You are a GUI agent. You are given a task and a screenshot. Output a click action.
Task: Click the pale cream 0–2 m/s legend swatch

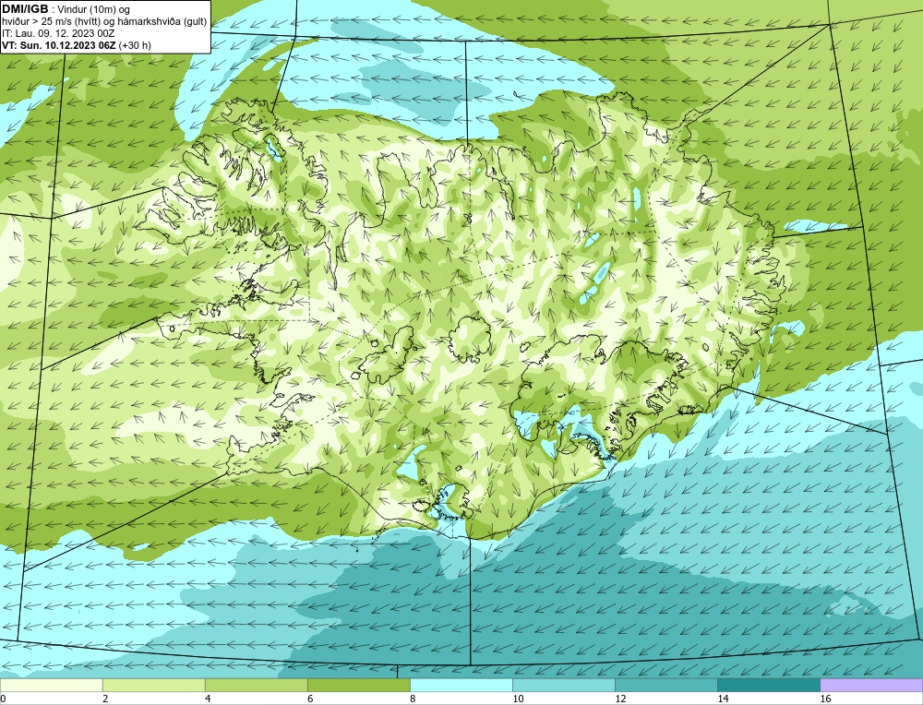click(51, 685)
